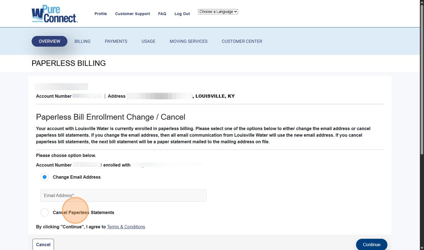Click the Continue button
This screenshot has width=424, height=250.
(x=371, y=245)
